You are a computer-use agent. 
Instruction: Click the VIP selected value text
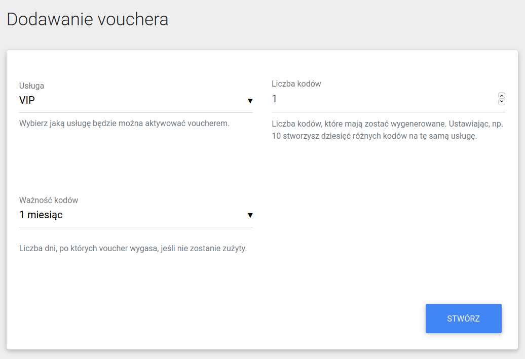(27, 101)
